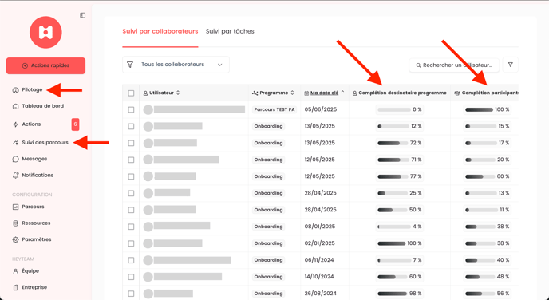The width and height of the screenshot is (549, 300).
Task: Sort by Ma date clé column
Action: point(325,93)
